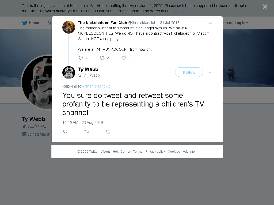Expand the options chevron on Nickelodeon Fan Club tweet
This screenshot has height=205, width=274.
click(x=210, y=23)
